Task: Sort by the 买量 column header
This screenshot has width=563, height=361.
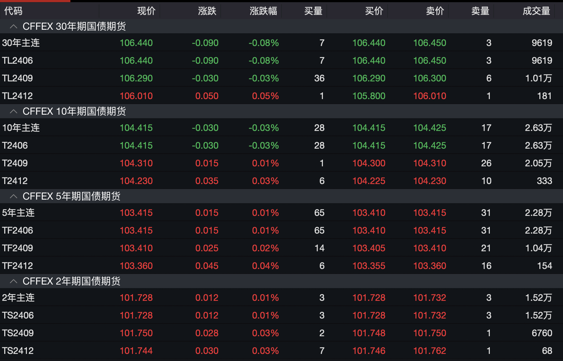Action: [313, 11]
